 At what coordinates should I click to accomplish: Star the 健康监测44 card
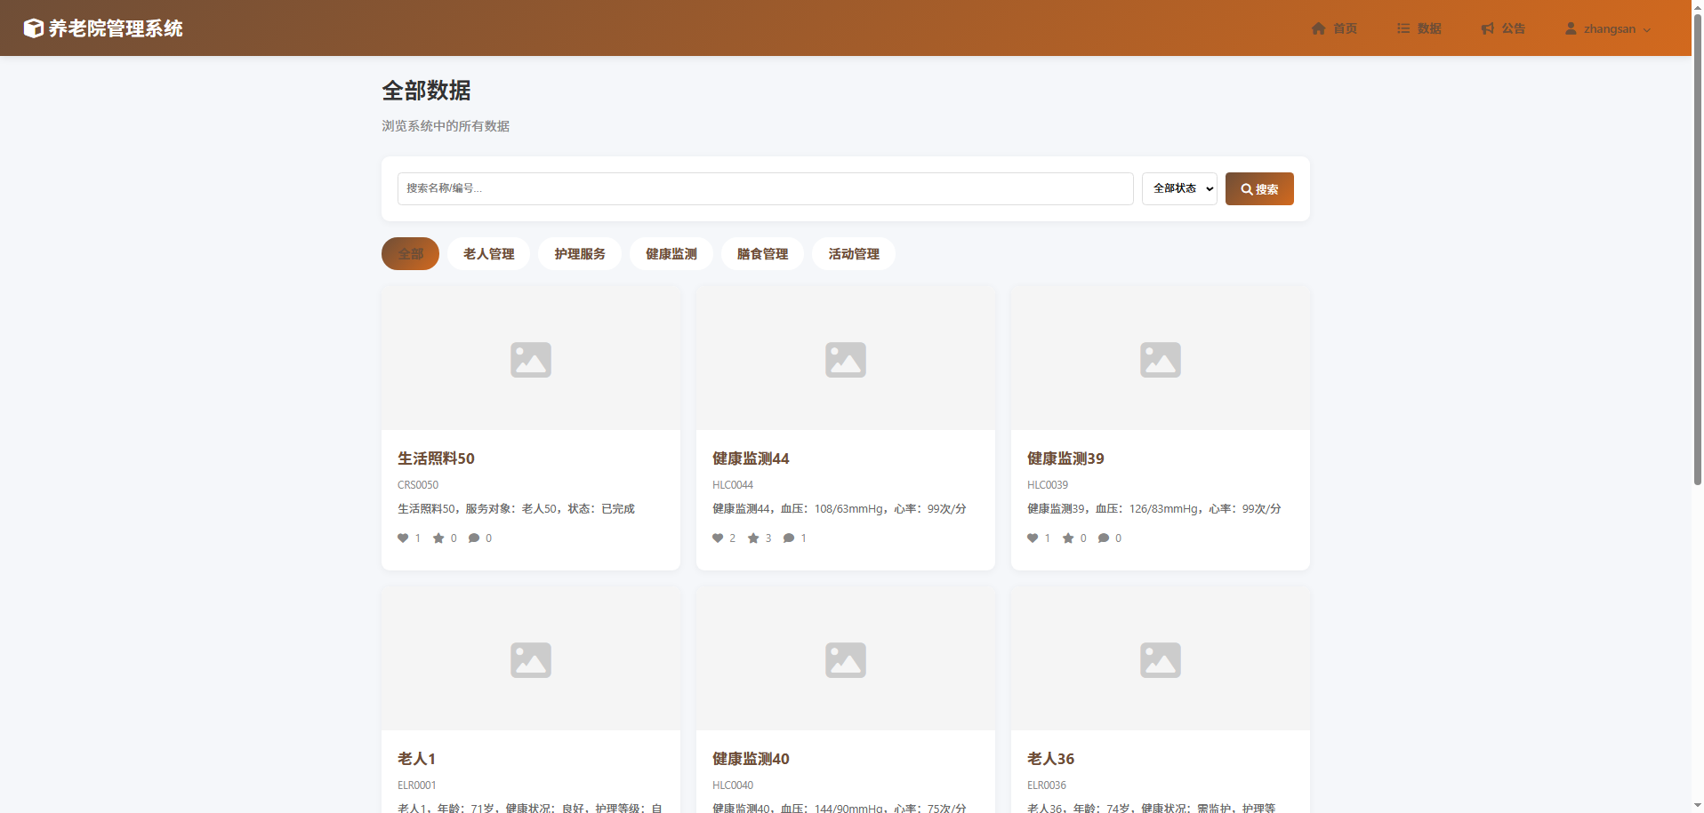753,538
